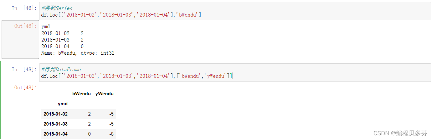
Task: Select the 2018-01-04 row label in table
Action: [x=56, y=134]
